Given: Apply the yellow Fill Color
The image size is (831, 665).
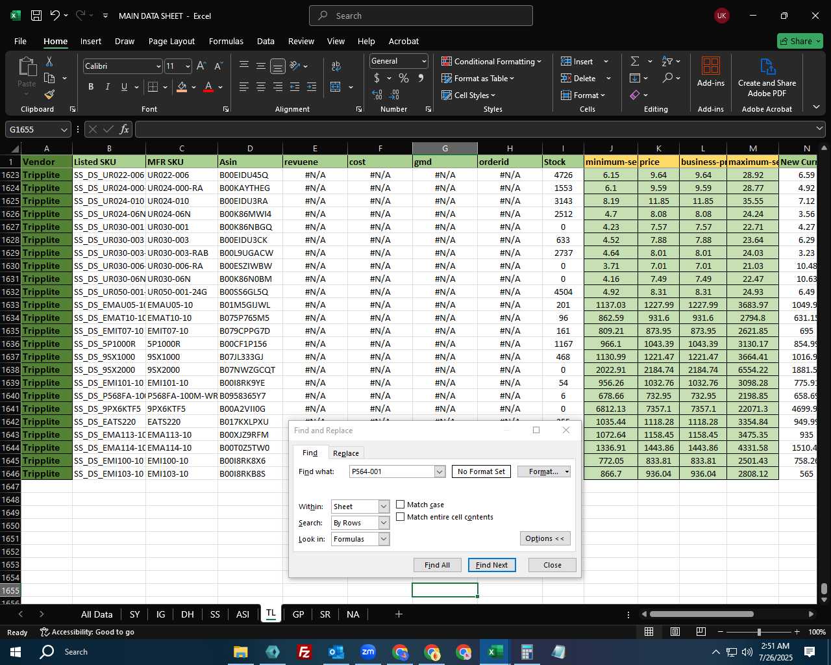Looking at the screenshot, I should pyautogui.click(x=182, y=86).
